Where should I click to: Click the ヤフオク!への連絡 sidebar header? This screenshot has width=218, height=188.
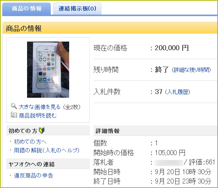point(48,164)
